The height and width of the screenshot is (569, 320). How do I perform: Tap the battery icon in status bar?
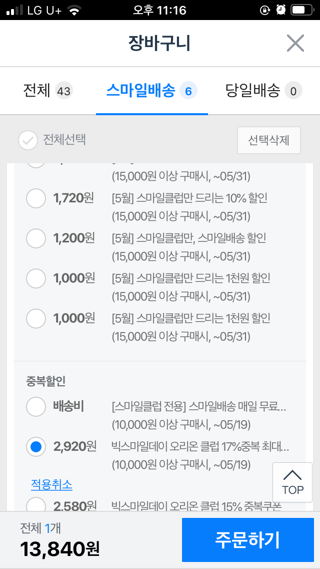pyautogui.click(x=300, y=10)
